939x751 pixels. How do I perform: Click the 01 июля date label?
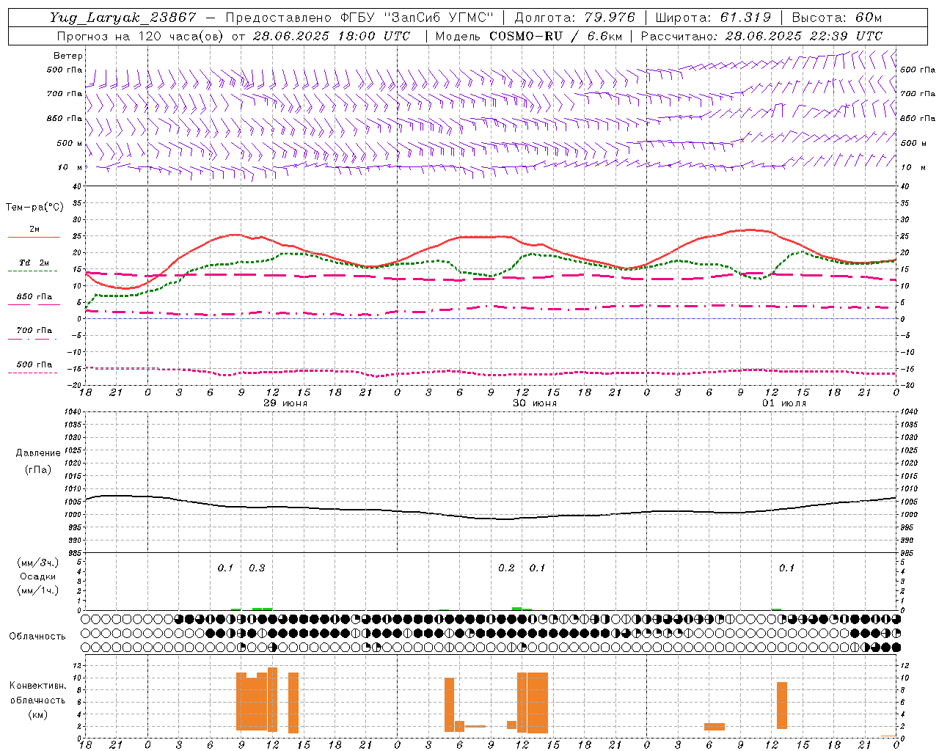[x=784, y=403]
